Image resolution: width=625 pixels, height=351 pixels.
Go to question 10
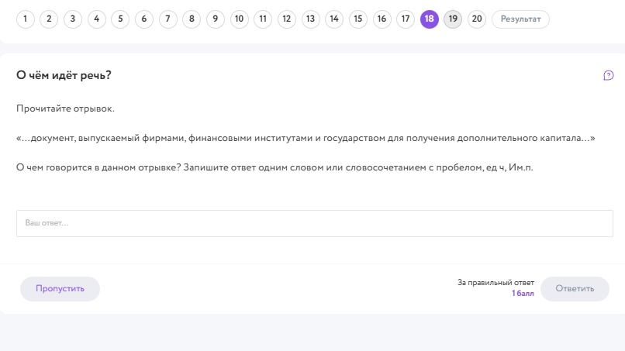[239, 19]
